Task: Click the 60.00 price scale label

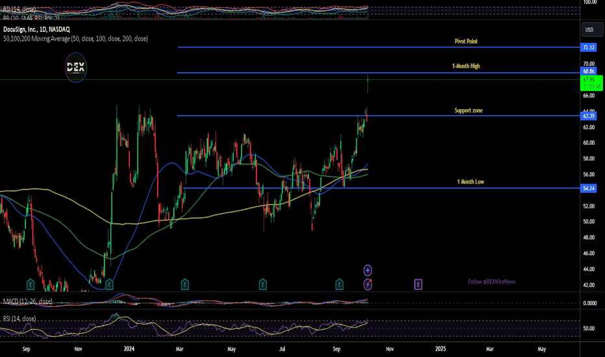Action: click(589, 142)
